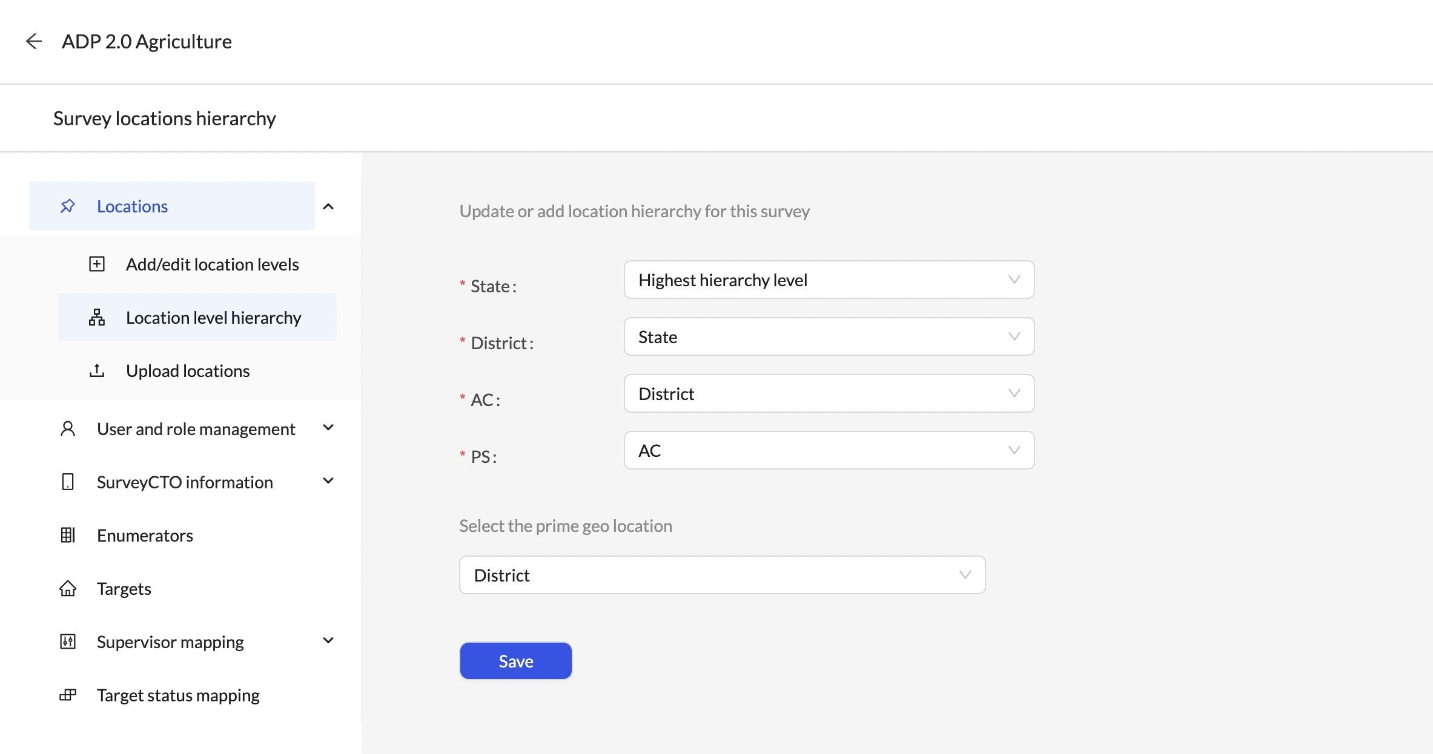Expand User and role management submenu
The width and height of the screenshot is (1433, 754).
[x=328, y=428]
